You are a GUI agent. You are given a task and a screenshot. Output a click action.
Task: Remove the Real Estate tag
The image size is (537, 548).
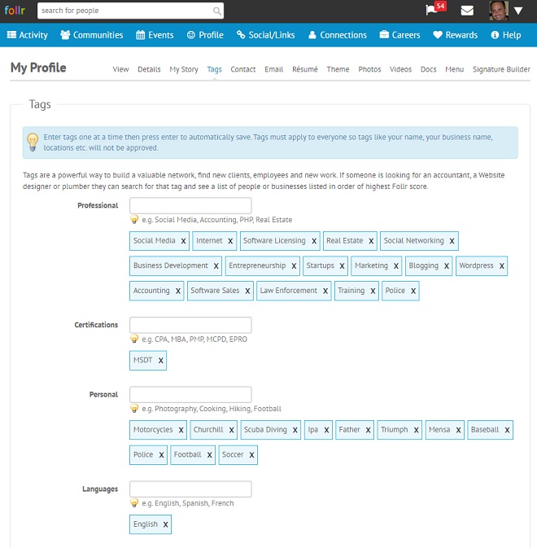(371, 241)
